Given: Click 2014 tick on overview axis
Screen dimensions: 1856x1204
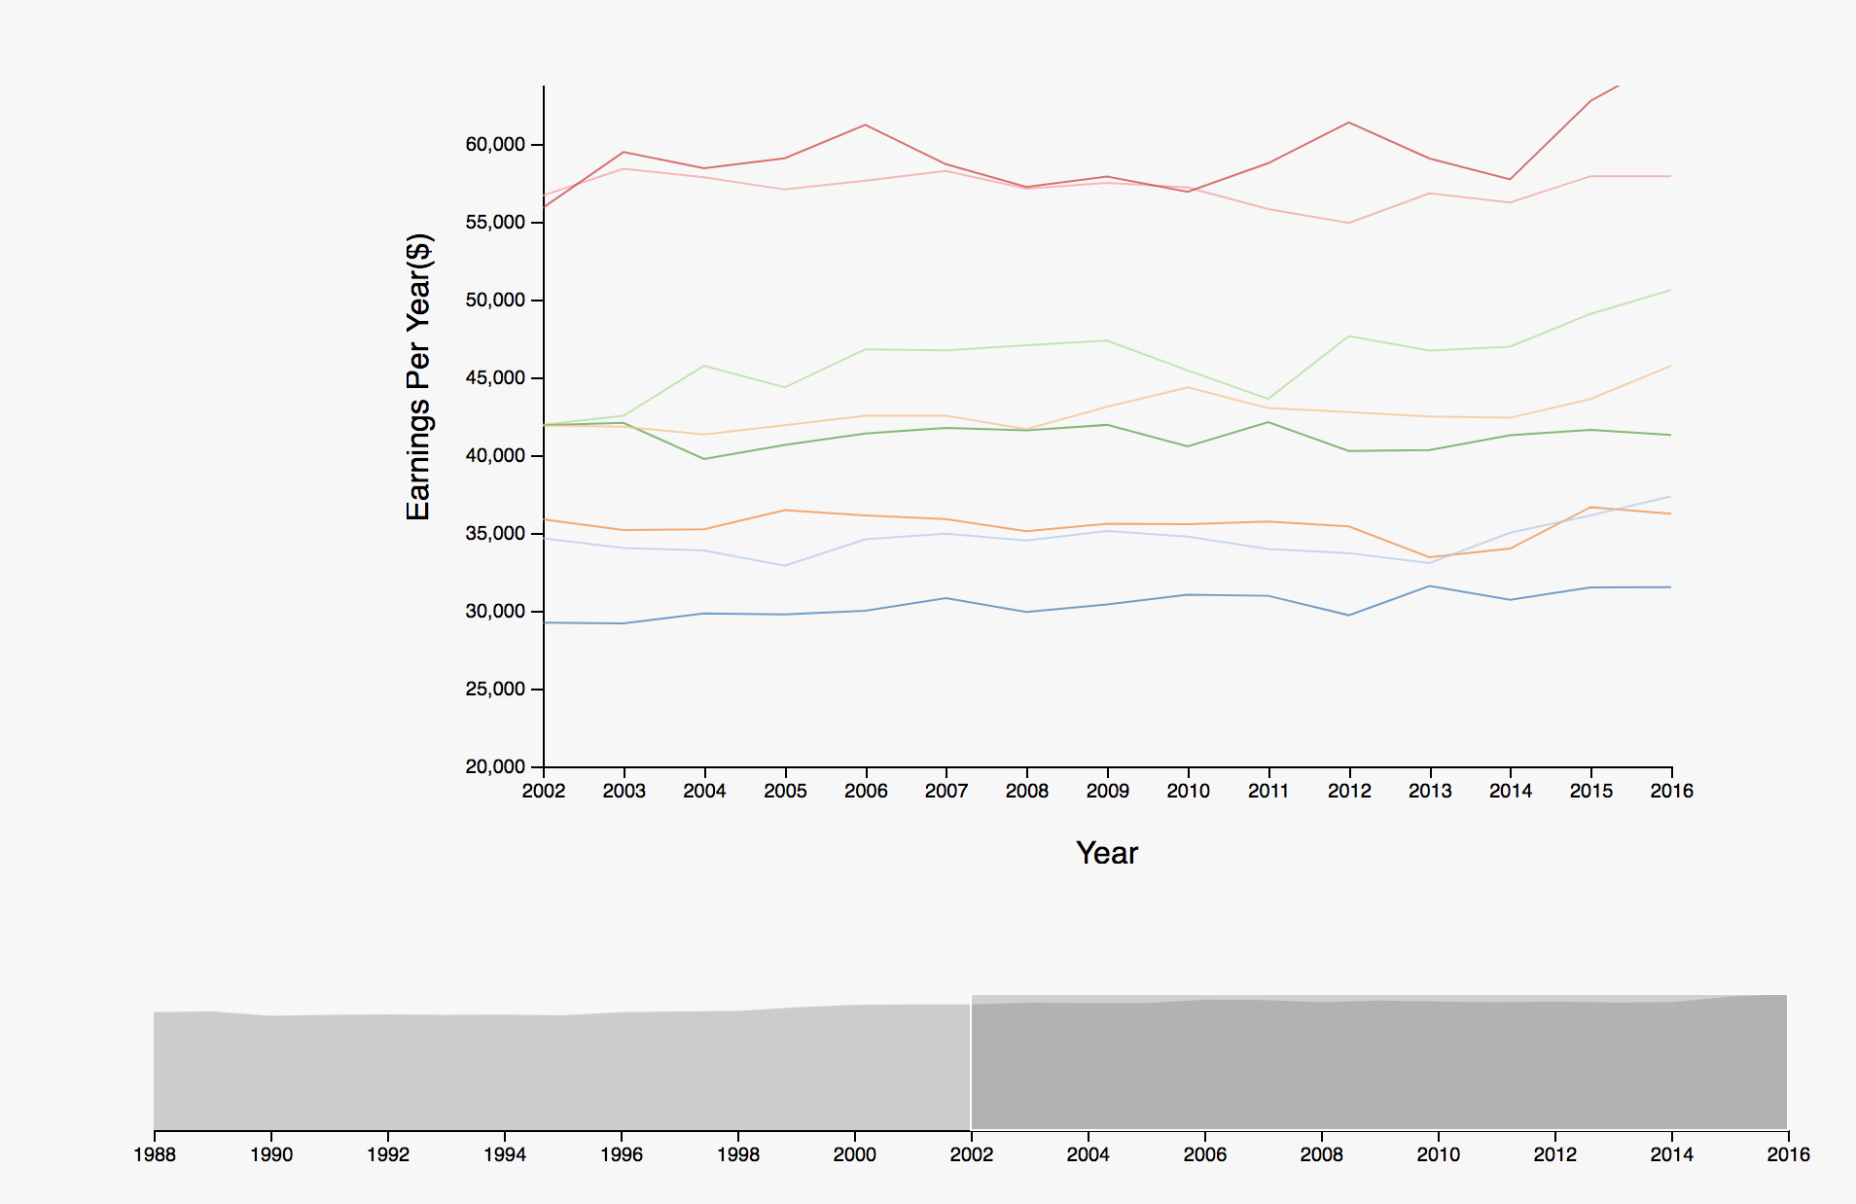Looking at the screenshot, I should 1672,1154.
